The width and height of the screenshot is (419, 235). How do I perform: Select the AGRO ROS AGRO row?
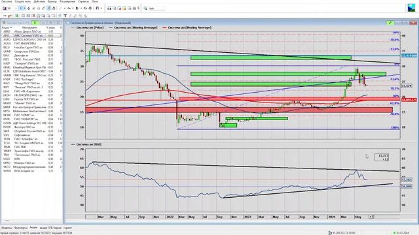pos(32,39)
